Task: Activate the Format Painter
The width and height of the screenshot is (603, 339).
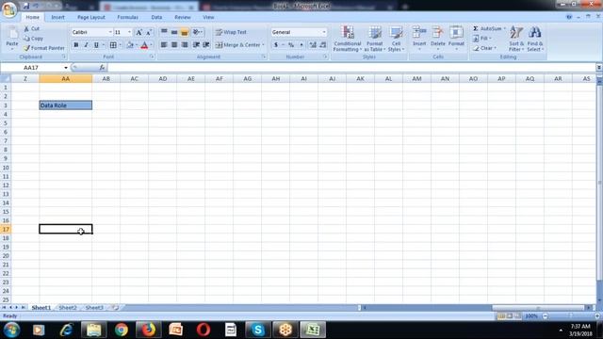Action: pos(44,48)
